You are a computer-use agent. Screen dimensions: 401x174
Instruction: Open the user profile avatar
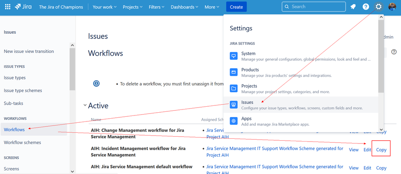pyautogui.click(x=392, y=7)
